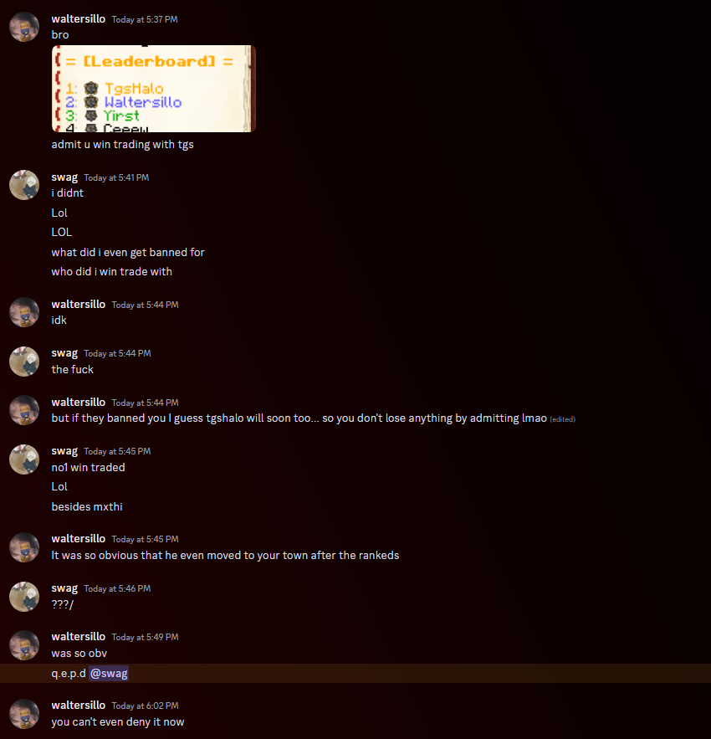Click swag username at 5:41 PM
Viewport: 711px width, 739px height.
click(64, 177)
